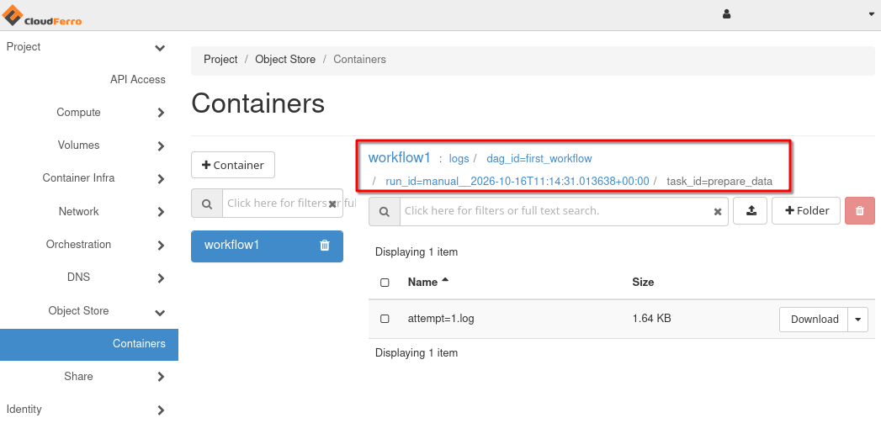The width and height of the screenshot is (881, 439).
Task: Go to Object Store in breadcrumb
Action: [x=285, y=60]
